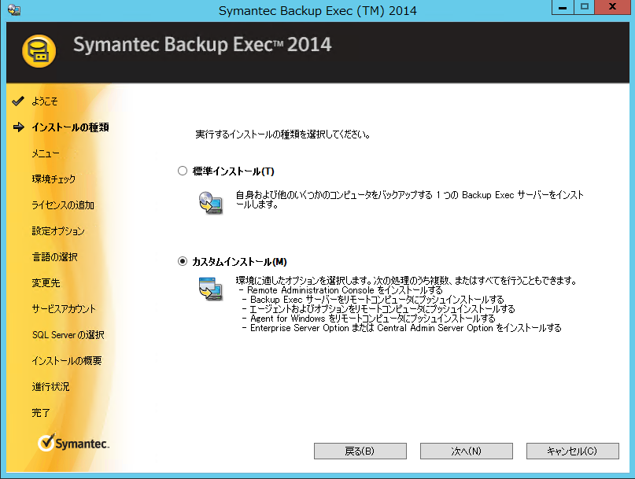Click the custom install window-and-computer icon

[x=211, y=289]
